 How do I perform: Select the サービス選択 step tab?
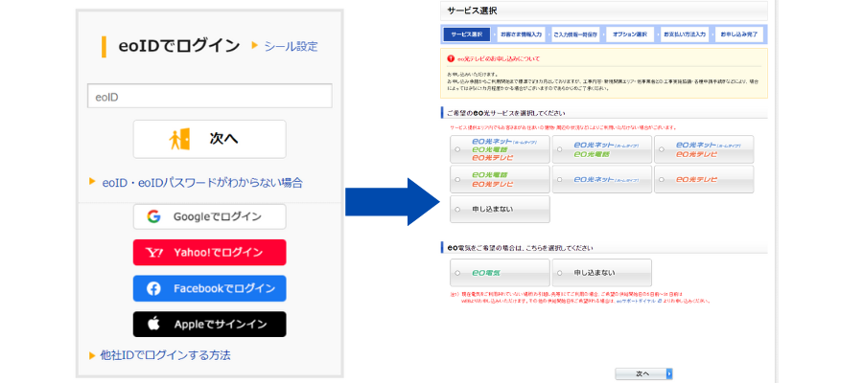point(466,34)
